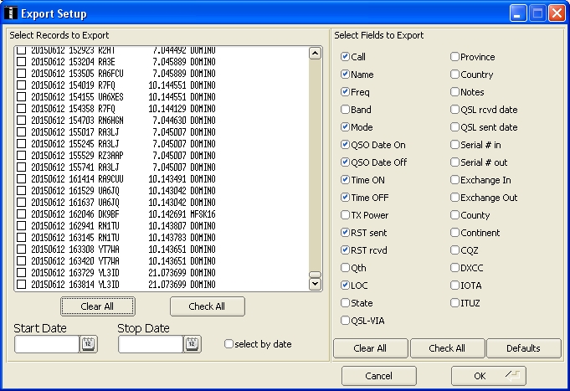
Task: Restore Defaults for export fields
Action: pos(522,348)
